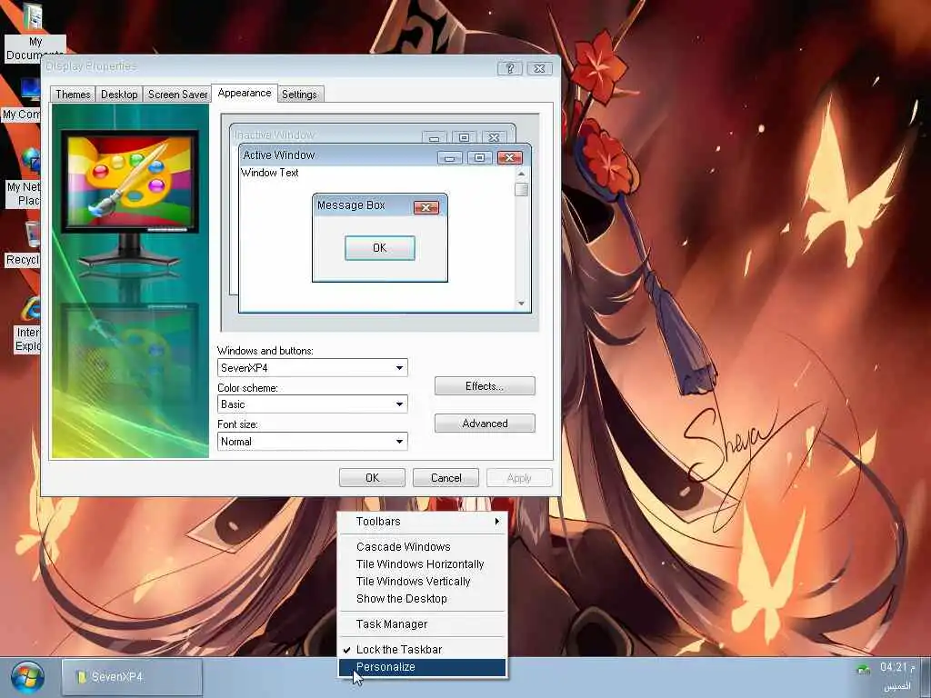Open Task Manager from the menu
Image resolution: width=931 pixels, height=698 pixels.
(422, 623)
